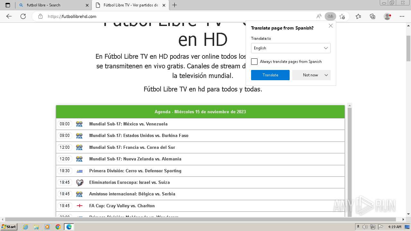Screen dimensions: 411x231
Task: Launch Chrome from taskbar
Action: click(x=58, y=227)
